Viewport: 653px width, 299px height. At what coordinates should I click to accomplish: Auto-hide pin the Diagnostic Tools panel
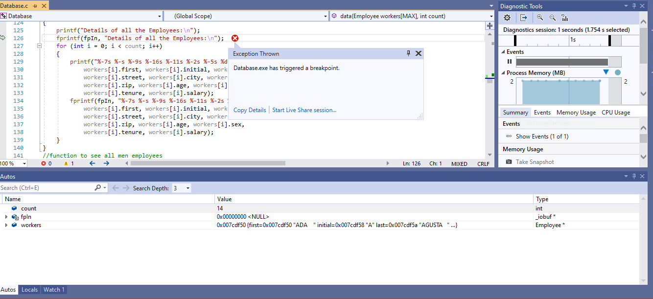click(634, 6)
